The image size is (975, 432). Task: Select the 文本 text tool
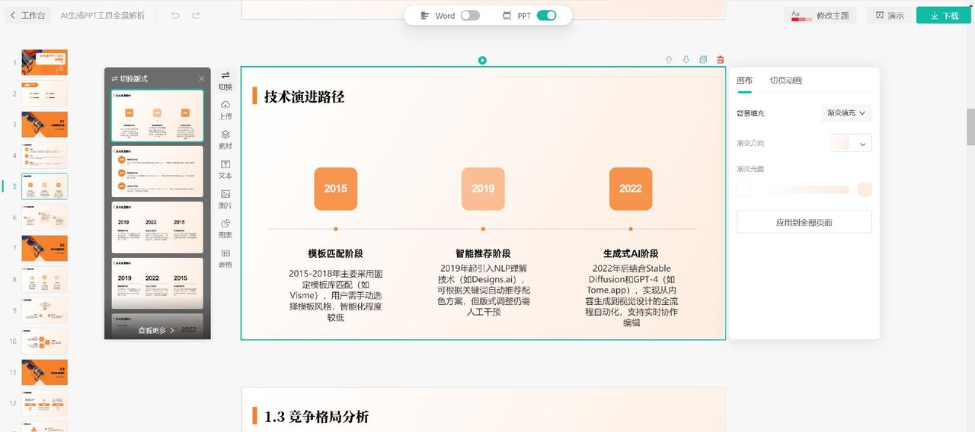point(225,169)
